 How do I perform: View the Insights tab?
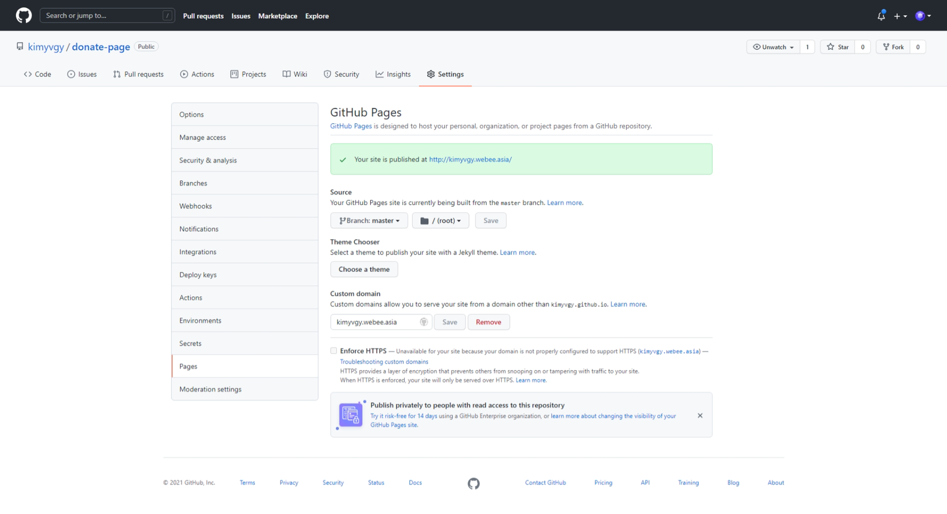[x=393, y=74]
